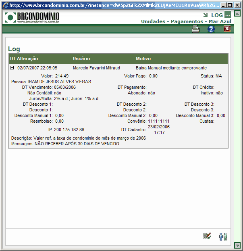Screen dimensions: 243x251
Task: Minimize the browser window
Action: (223, 5)
